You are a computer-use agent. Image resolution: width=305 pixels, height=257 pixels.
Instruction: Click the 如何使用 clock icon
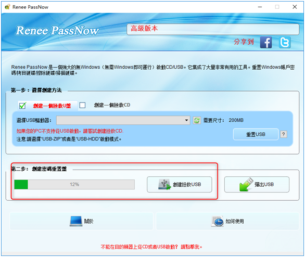pyautogui.click(x=217, y=221)
